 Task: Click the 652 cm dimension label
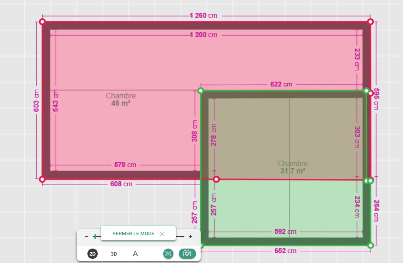[285, 251]
